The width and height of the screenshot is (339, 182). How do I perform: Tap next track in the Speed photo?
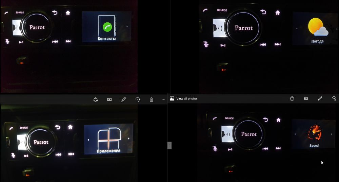278,148
